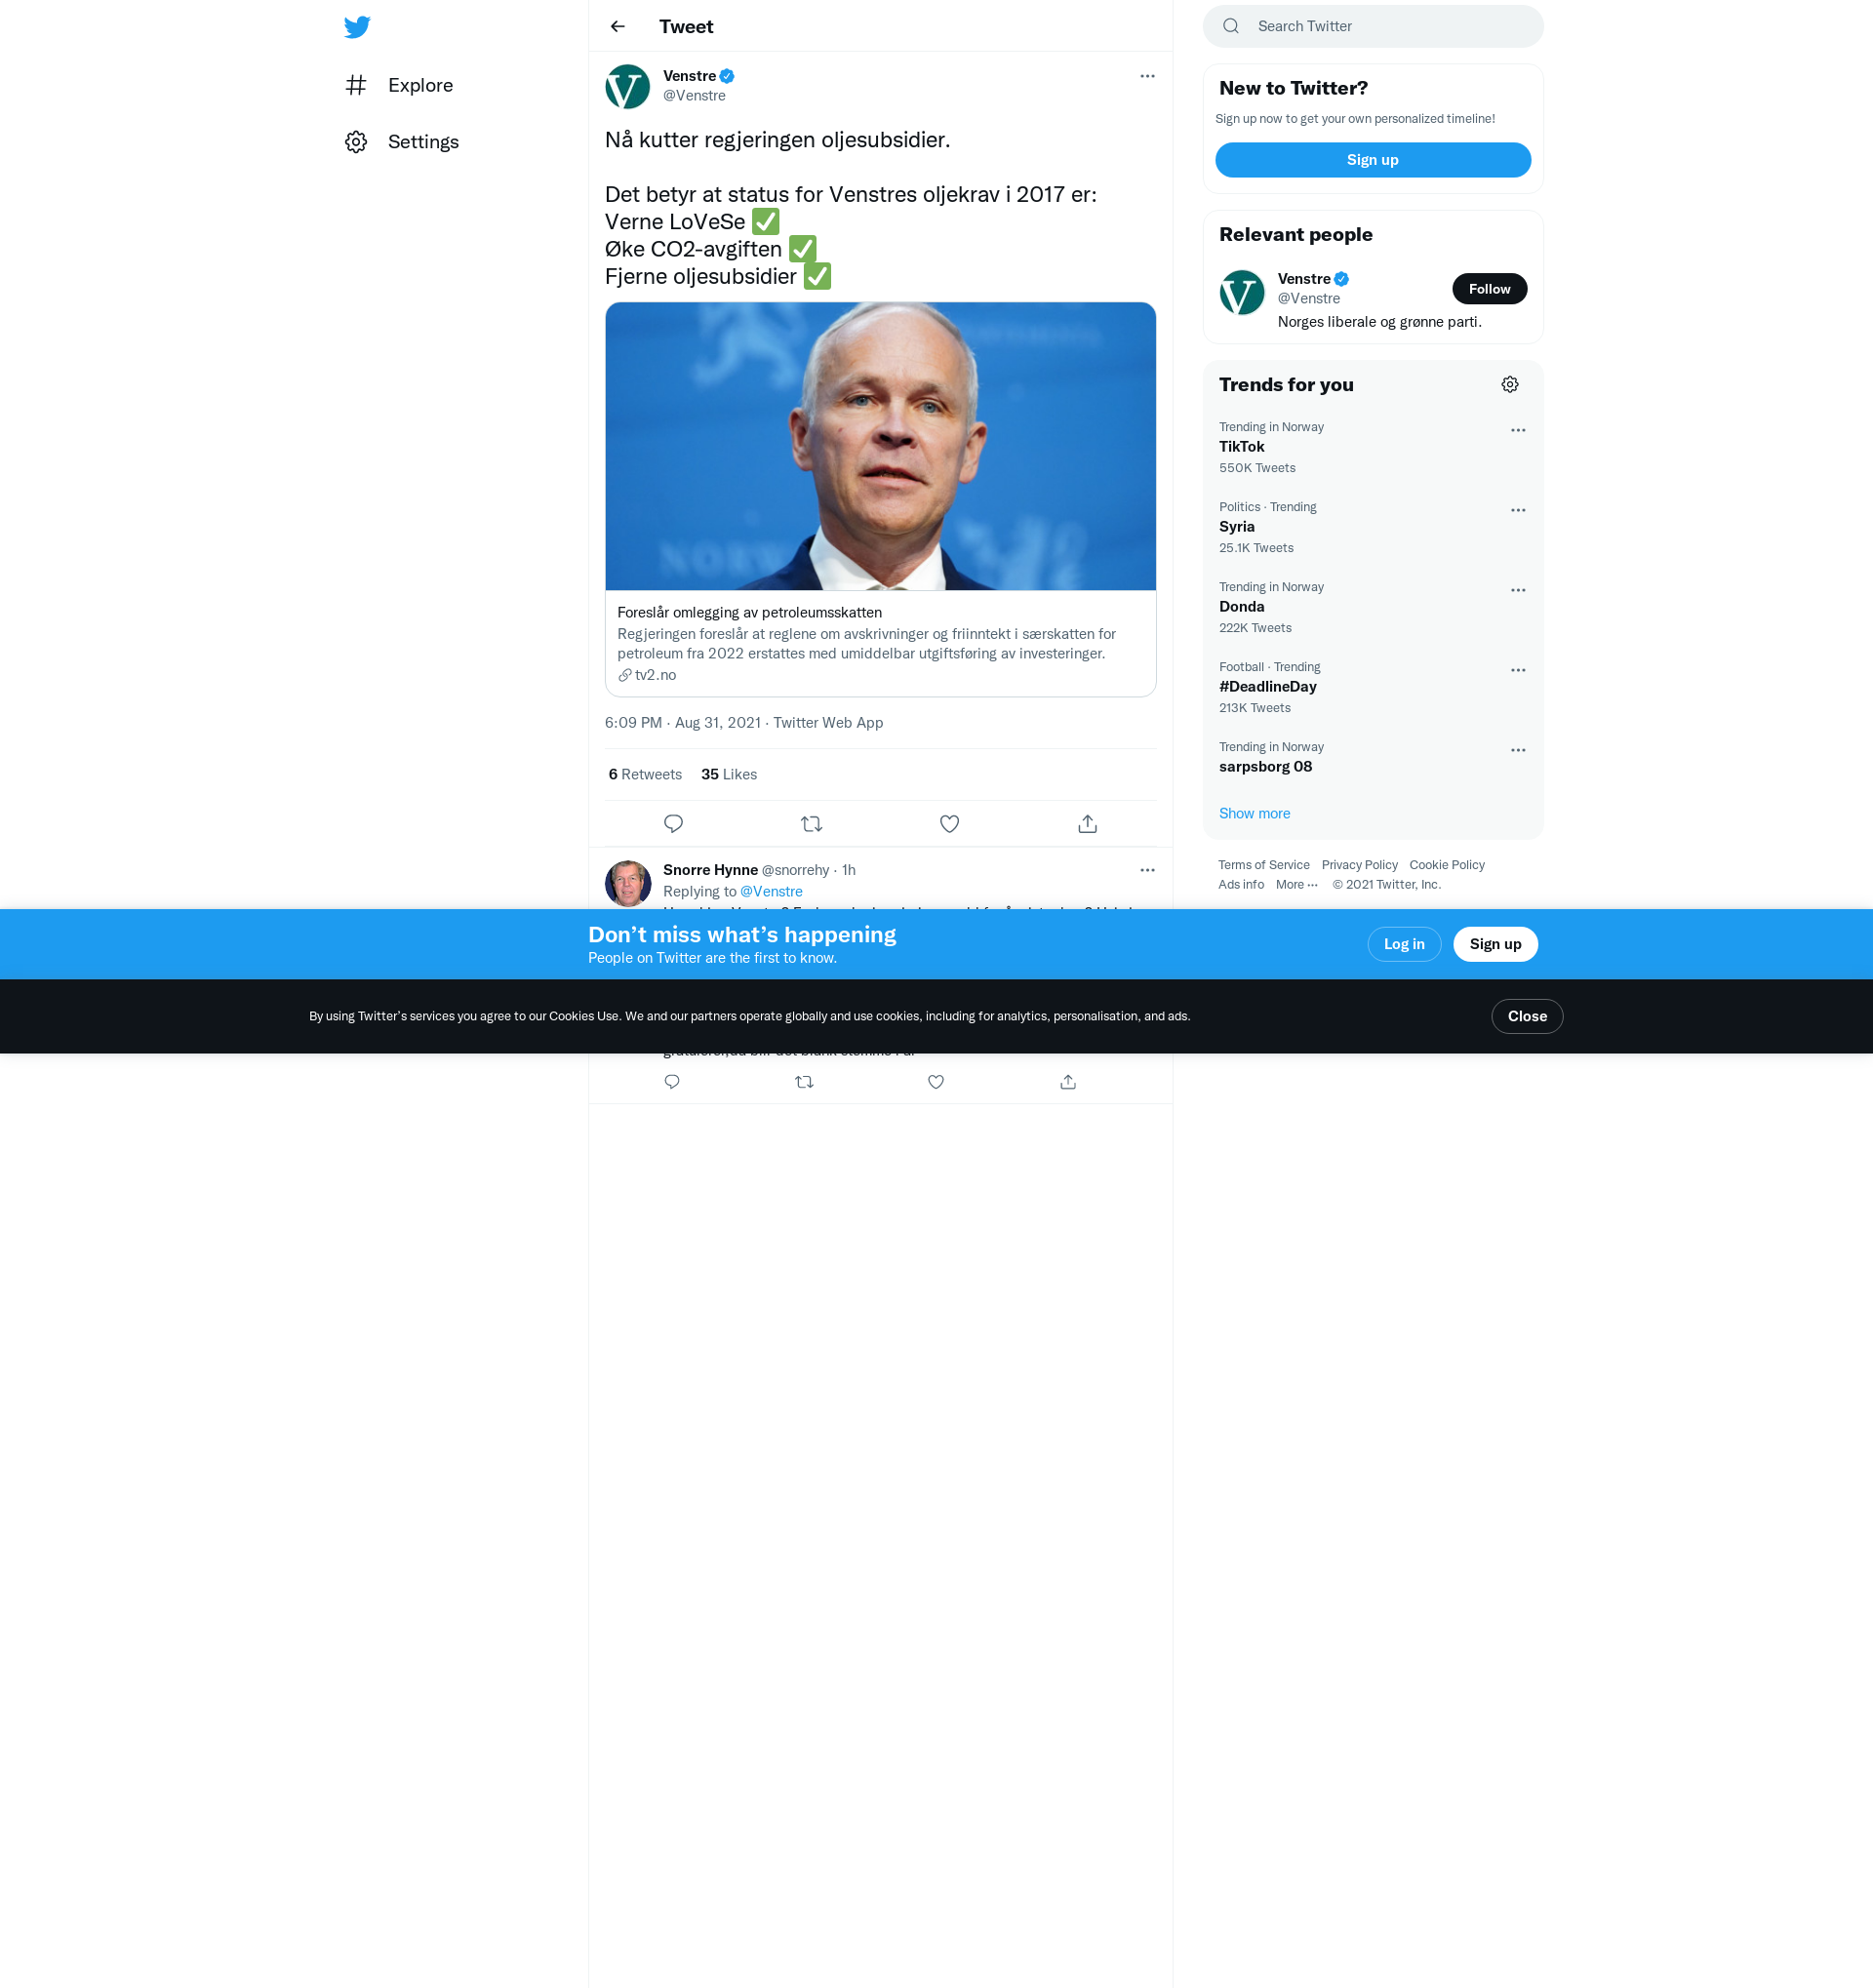Viewport: 1873px width, 1988px height.
Task: Expand the footer More menu
Action: (x=1296, y=885)
